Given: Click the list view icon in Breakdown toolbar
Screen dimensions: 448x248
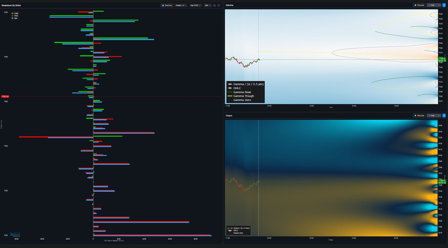Looking at the screenshot, I should tap(215, 6).
